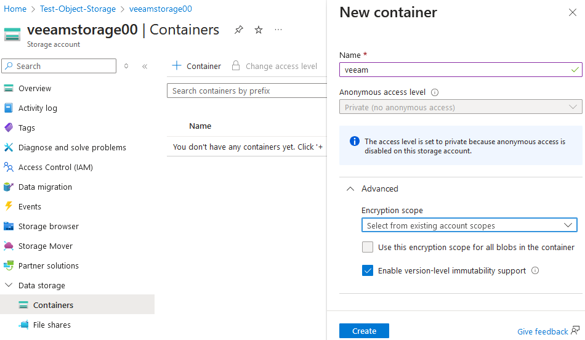
Task: Check Use this encryption scope for all blobs
Action: coord(368,247)
